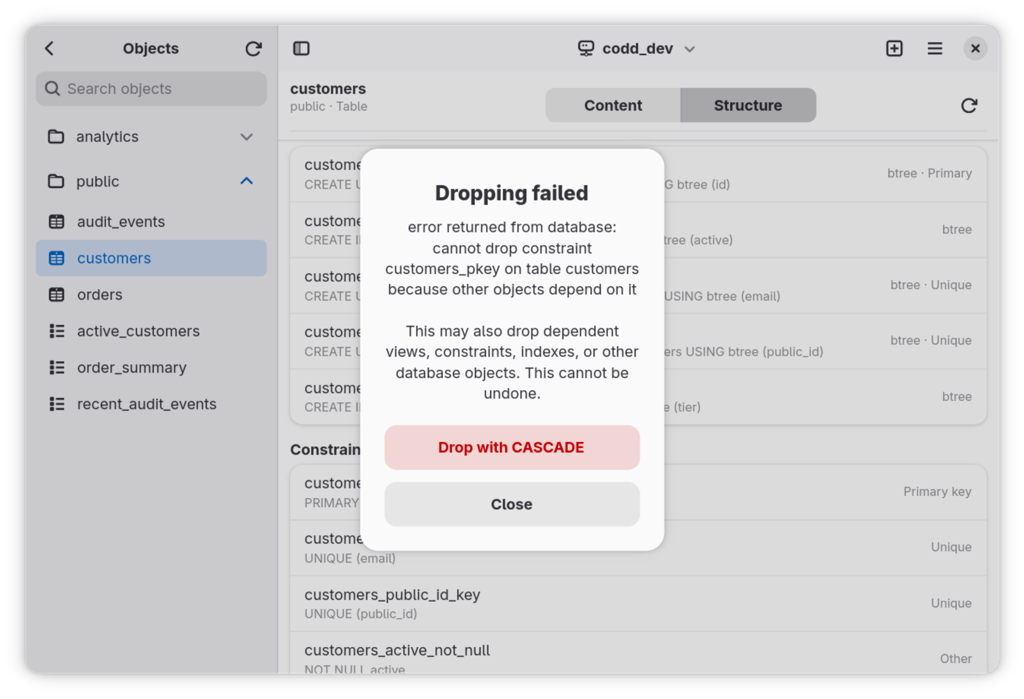The height and width of the screenshot is (699, 1024).
Task: Select the Structure tab
Action: [748, 105]
